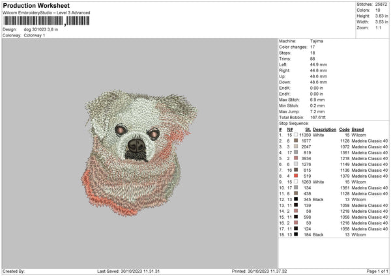Click the white swatch in stop 1
Screen dimensions: 391x276
click(x=295, y=135)
